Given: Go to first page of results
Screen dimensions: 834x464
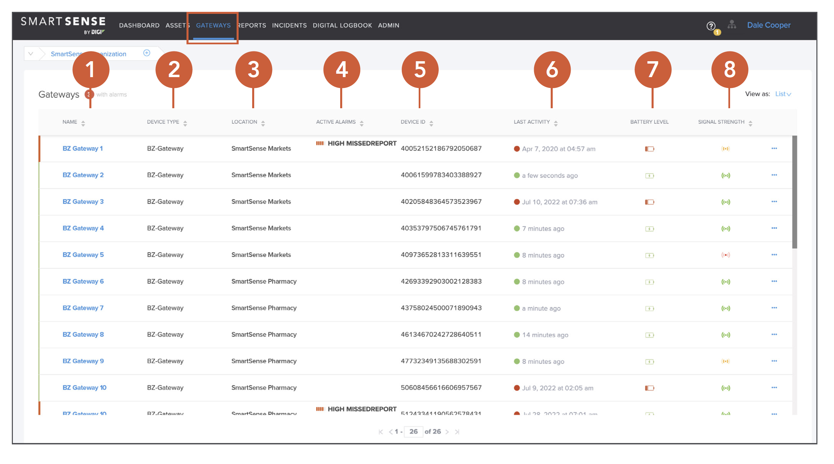Looking at the screenshot, I should [381, 432].
